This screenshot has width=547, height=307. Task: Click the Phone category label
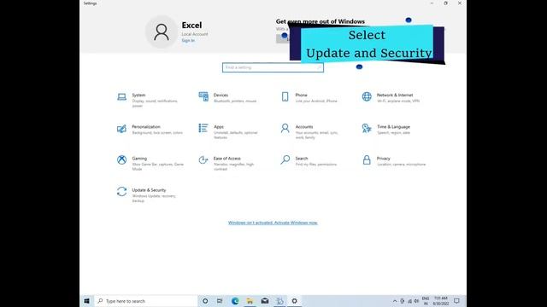click(x=302, y=95)
